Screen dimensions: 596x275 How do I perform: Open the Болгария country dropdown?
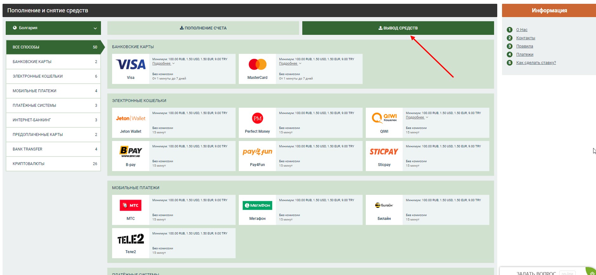53,28
